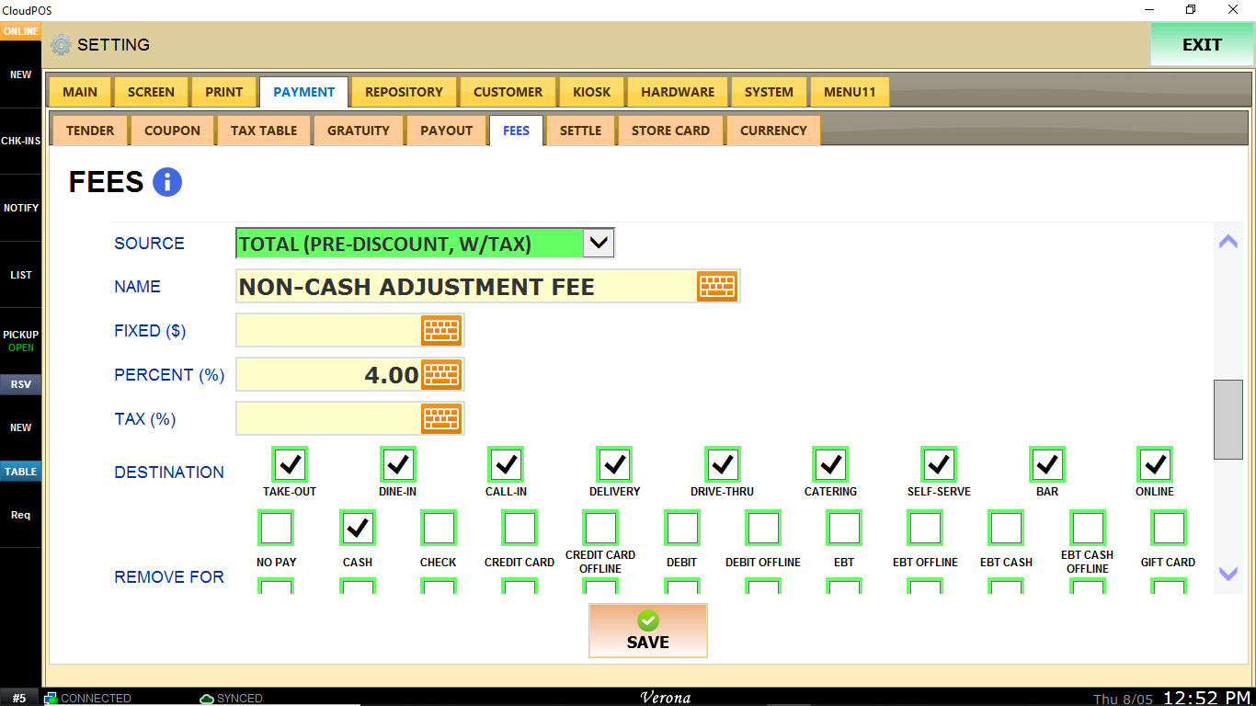Click the SAVE button

tap(648, 631)
